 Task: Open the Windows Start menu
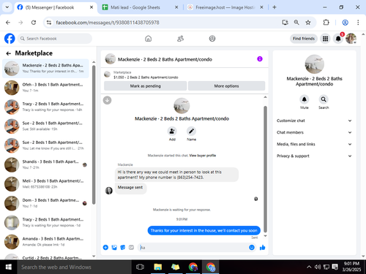click(x=9, y=267)
